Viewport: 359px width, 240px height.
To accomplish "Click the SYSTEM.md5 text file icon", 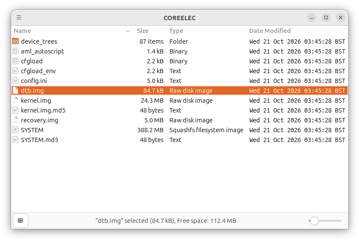I will pyautogui.click(x=15, y=140).
